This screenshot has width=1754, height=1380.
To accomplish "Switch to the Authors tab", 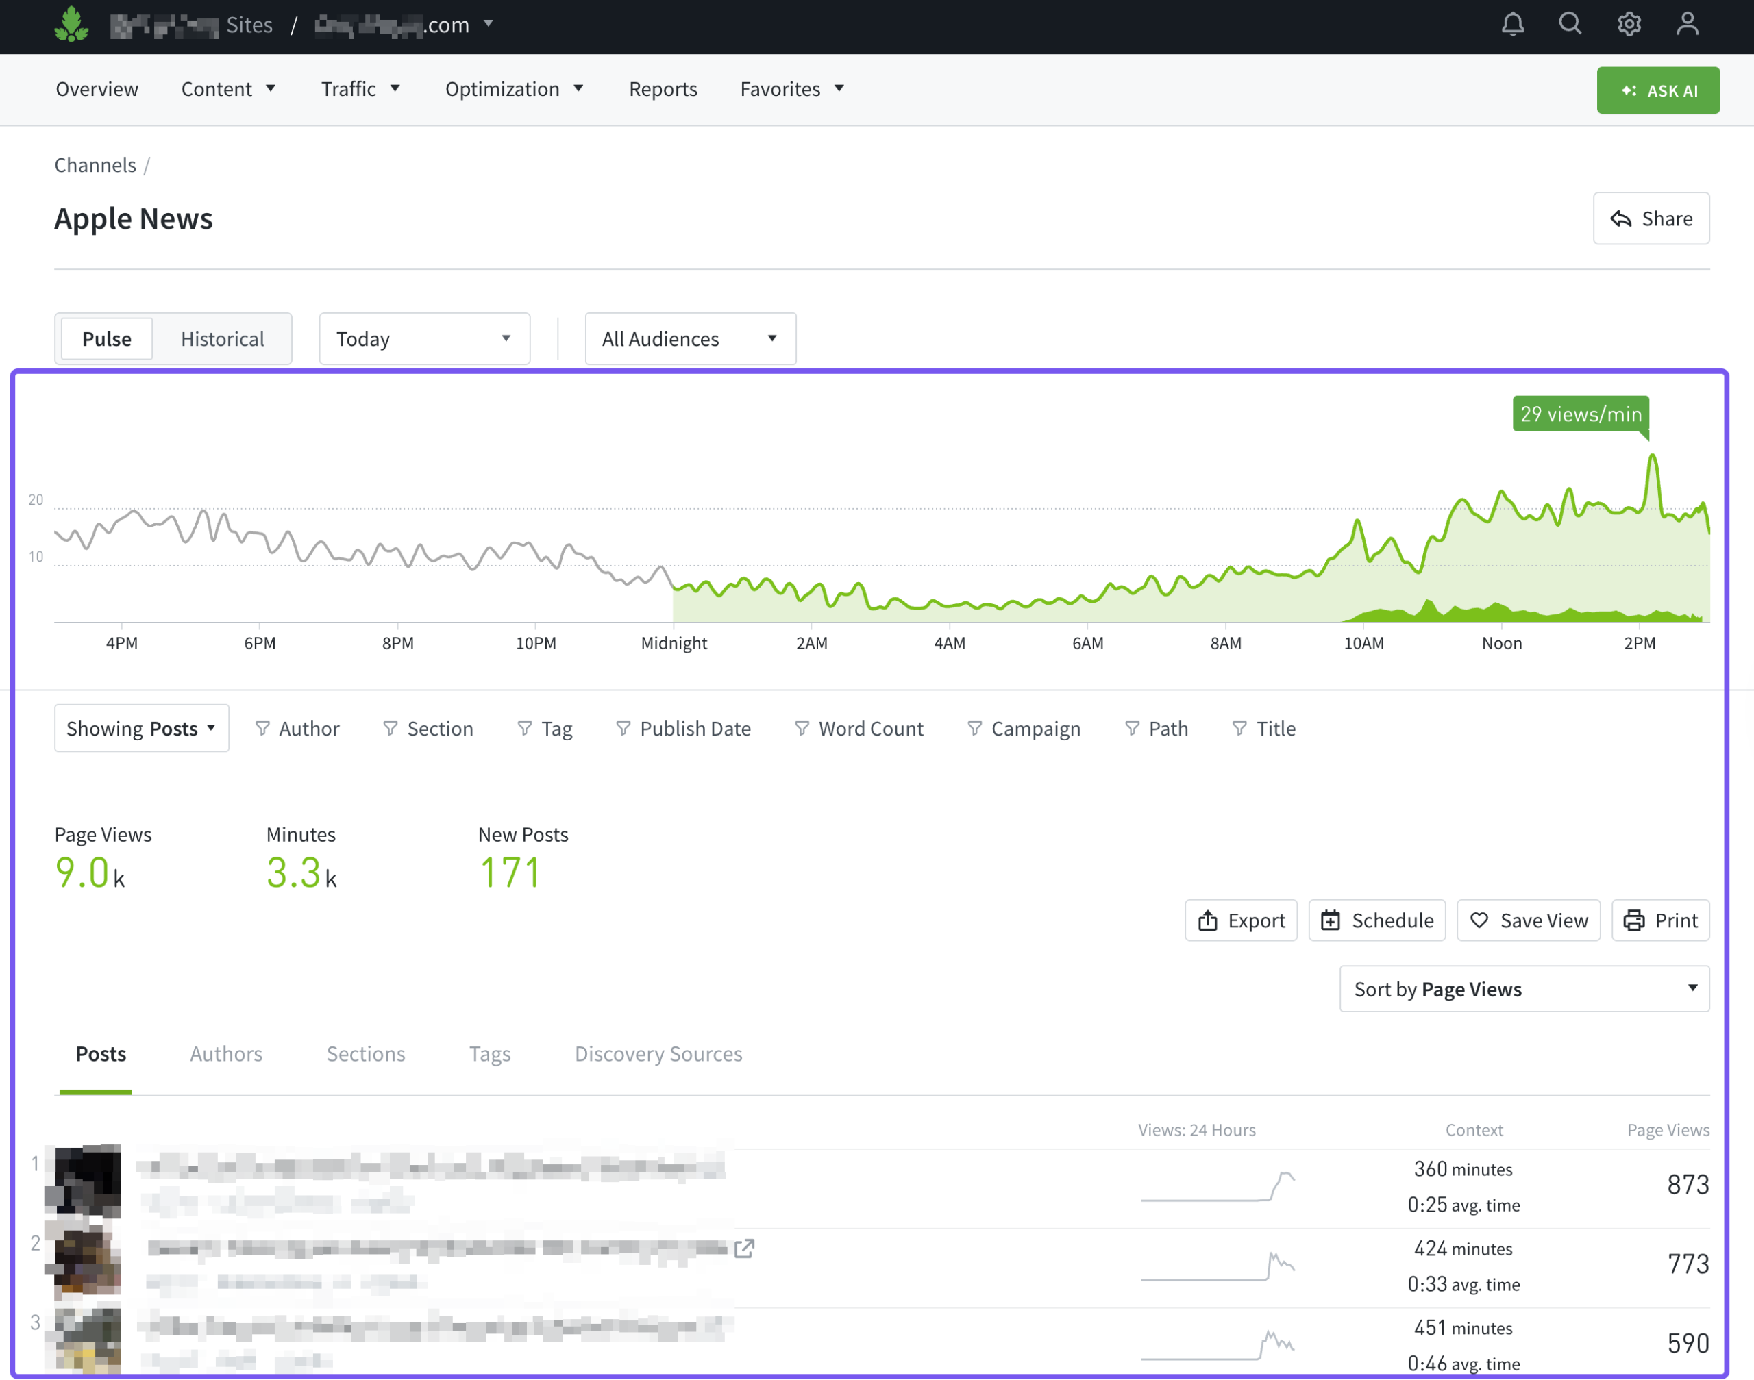I will tap(226, 1053).
